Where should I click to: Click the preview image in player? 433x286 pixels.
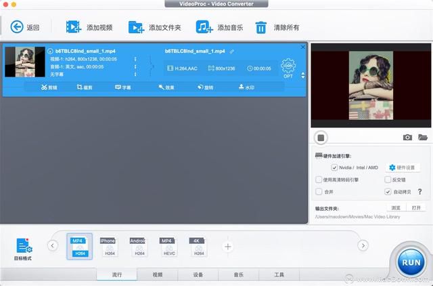click(371, 85)
